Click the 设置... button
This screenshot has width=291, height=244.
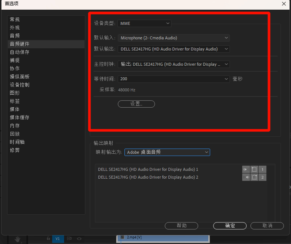tap(136, 104)
